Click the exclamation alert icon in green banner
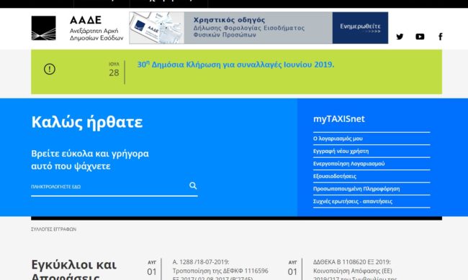The image size is (468, 280). click(x=50, y=69)
